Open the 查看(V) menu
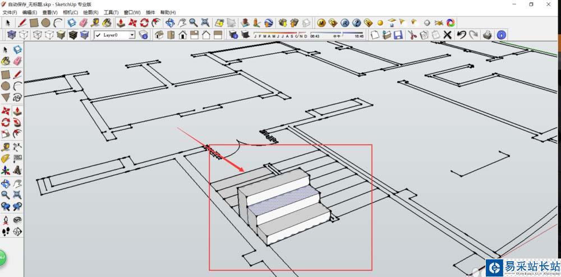The height and width of the screenshot is (277, 561). click(x=50, y=12)
